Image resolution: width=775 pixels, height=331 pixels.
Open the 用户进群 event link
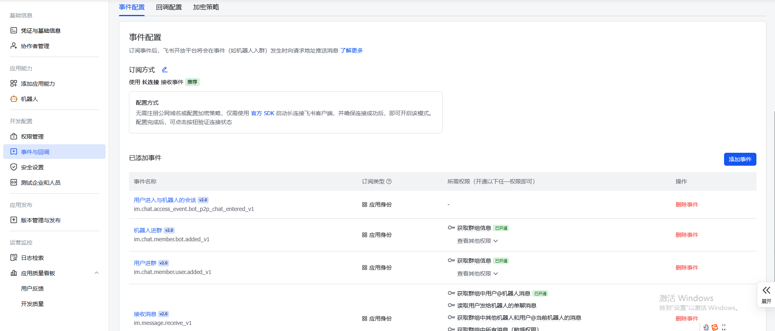pos(145,263)
